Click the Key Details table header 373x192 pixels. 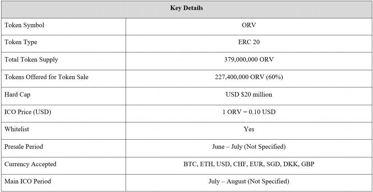point(186,8)
